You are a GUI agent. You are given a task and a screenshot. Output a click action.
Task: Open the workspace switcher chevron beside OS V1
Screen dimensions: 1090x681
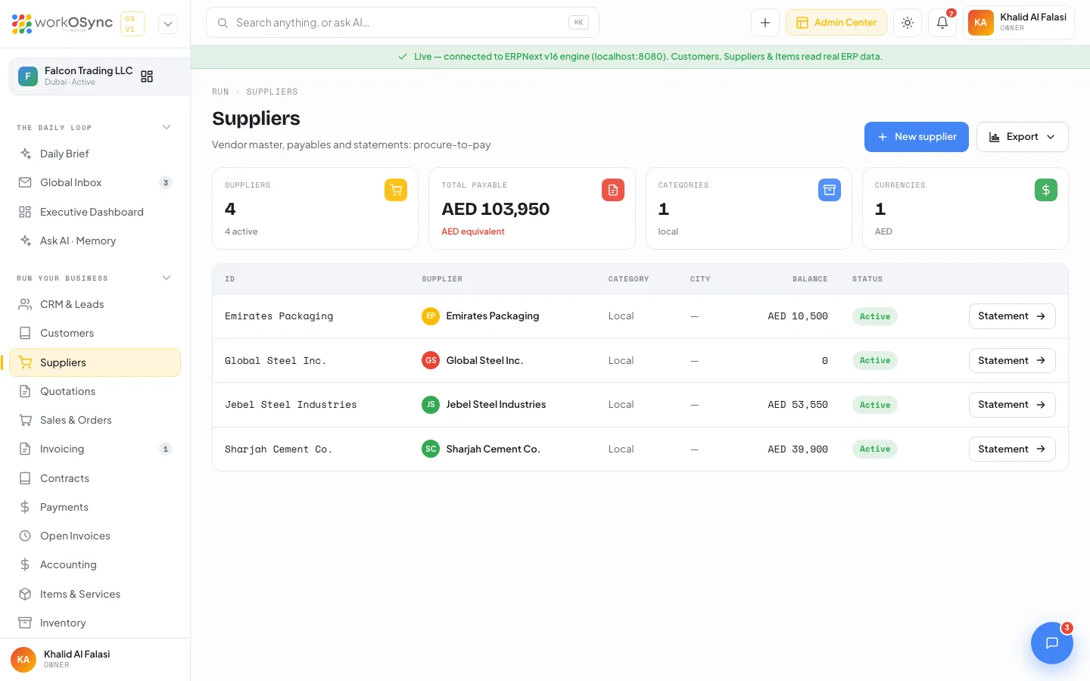click(x=168, y=23)
